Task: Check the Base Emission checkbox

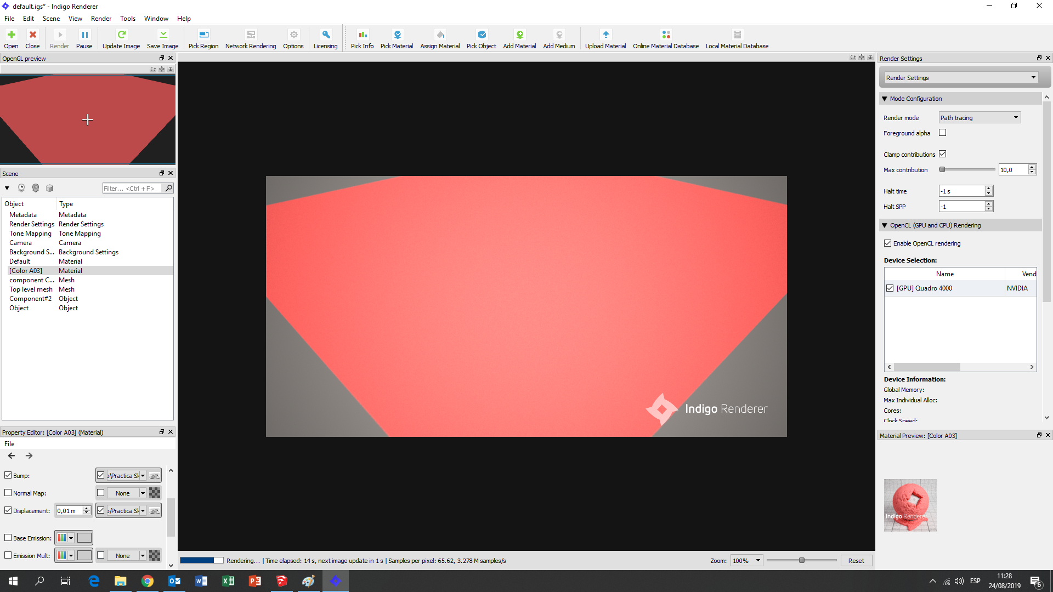Action: (x=8, y=538)
